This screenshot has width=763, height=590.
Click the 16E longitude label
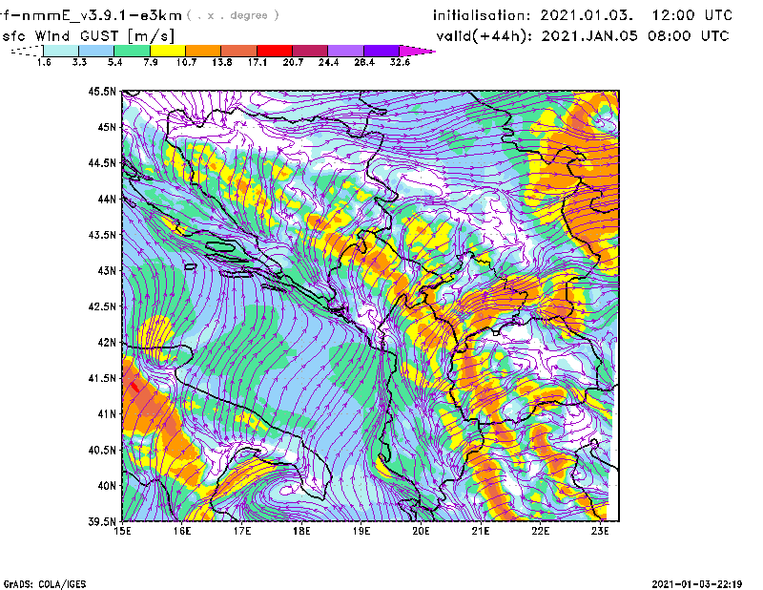click(182, 531)
